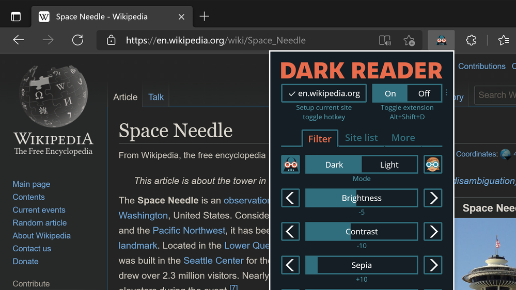Open Contact us sidebar link
Screen dimensions: 516x290
tap(32, 249)
